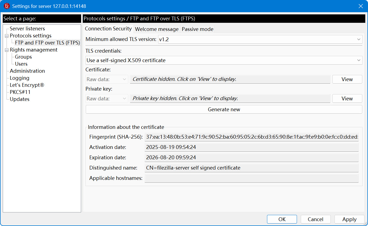Click the Applicable hostnames field

252,178
